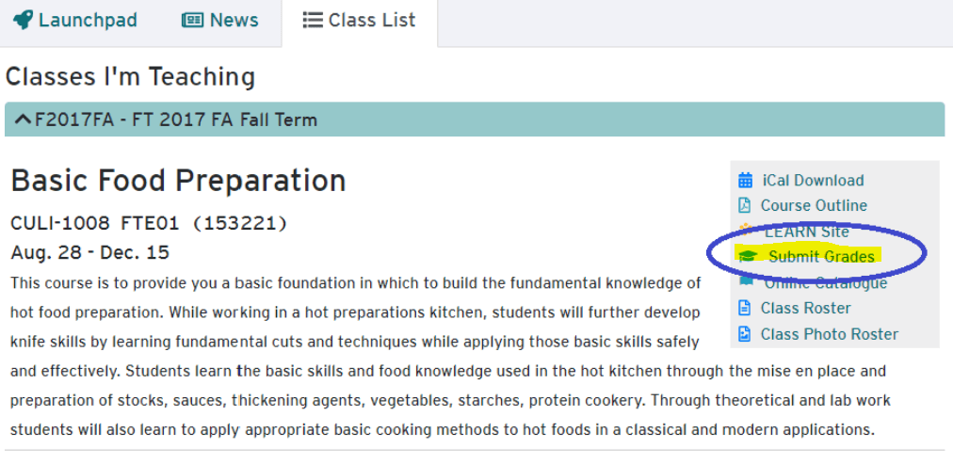The height and width of the screenshot is (464, 953).
Task: Click the calendar icon next to iCal Download
Action: (x=745, y=180)
